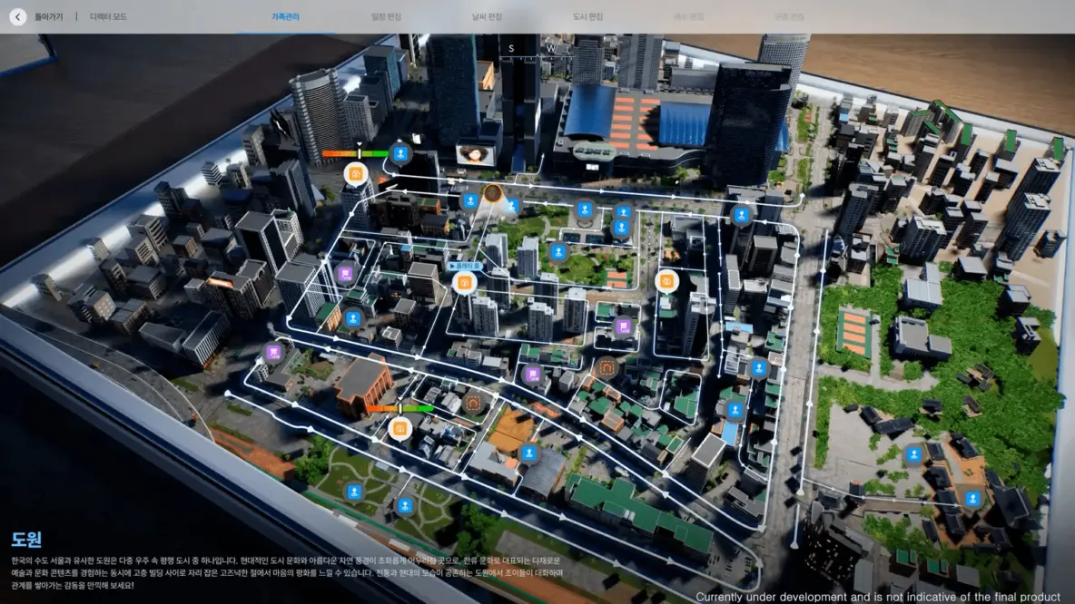Click blue pin left of the stacked pair
The image size is (1075, 604).
click(x=584, y=209)
